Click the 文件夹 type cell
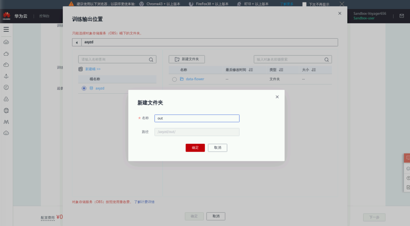Image resolution: width=410 pixels, height=226 pixels. 275,79
